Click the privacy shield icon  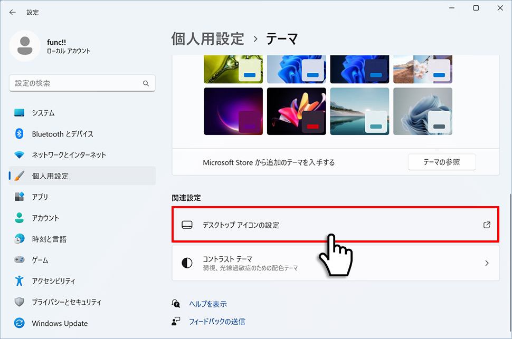19,302
